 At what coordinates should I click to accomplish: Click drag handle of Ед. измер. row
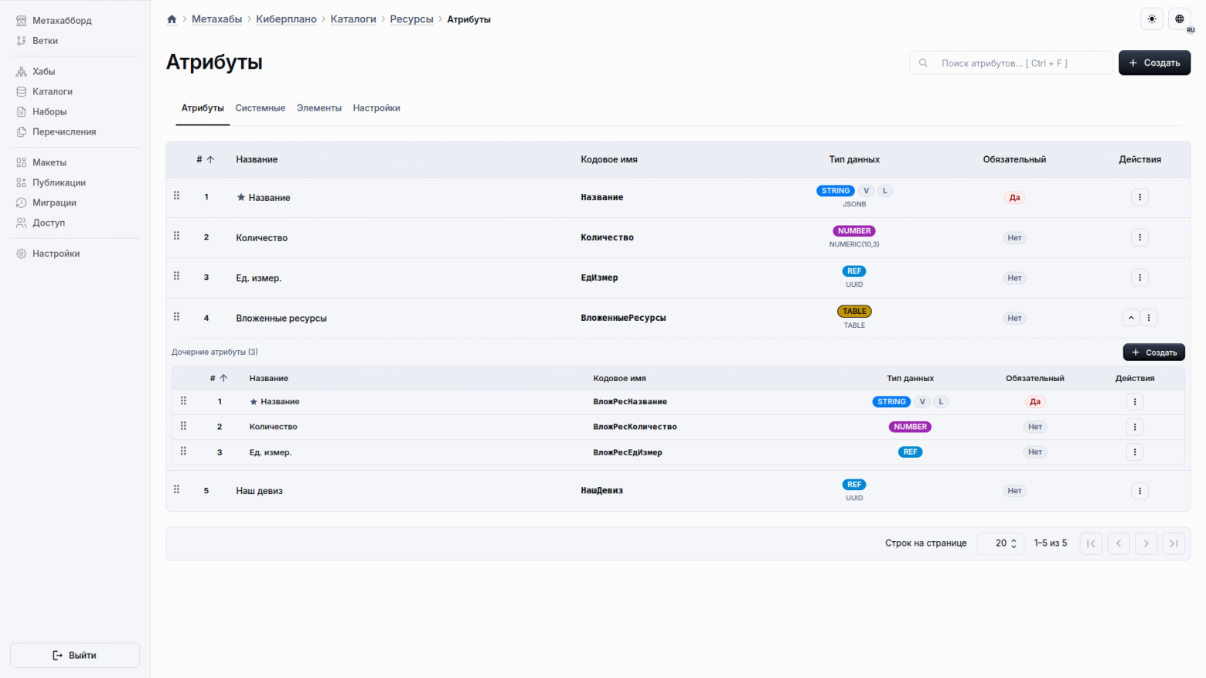[x=176, y=277]
